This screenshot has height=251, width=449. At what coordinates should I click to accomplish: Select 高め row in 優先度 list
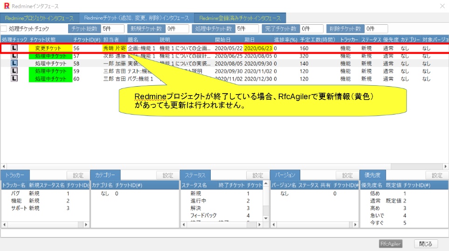coord(404,208)
